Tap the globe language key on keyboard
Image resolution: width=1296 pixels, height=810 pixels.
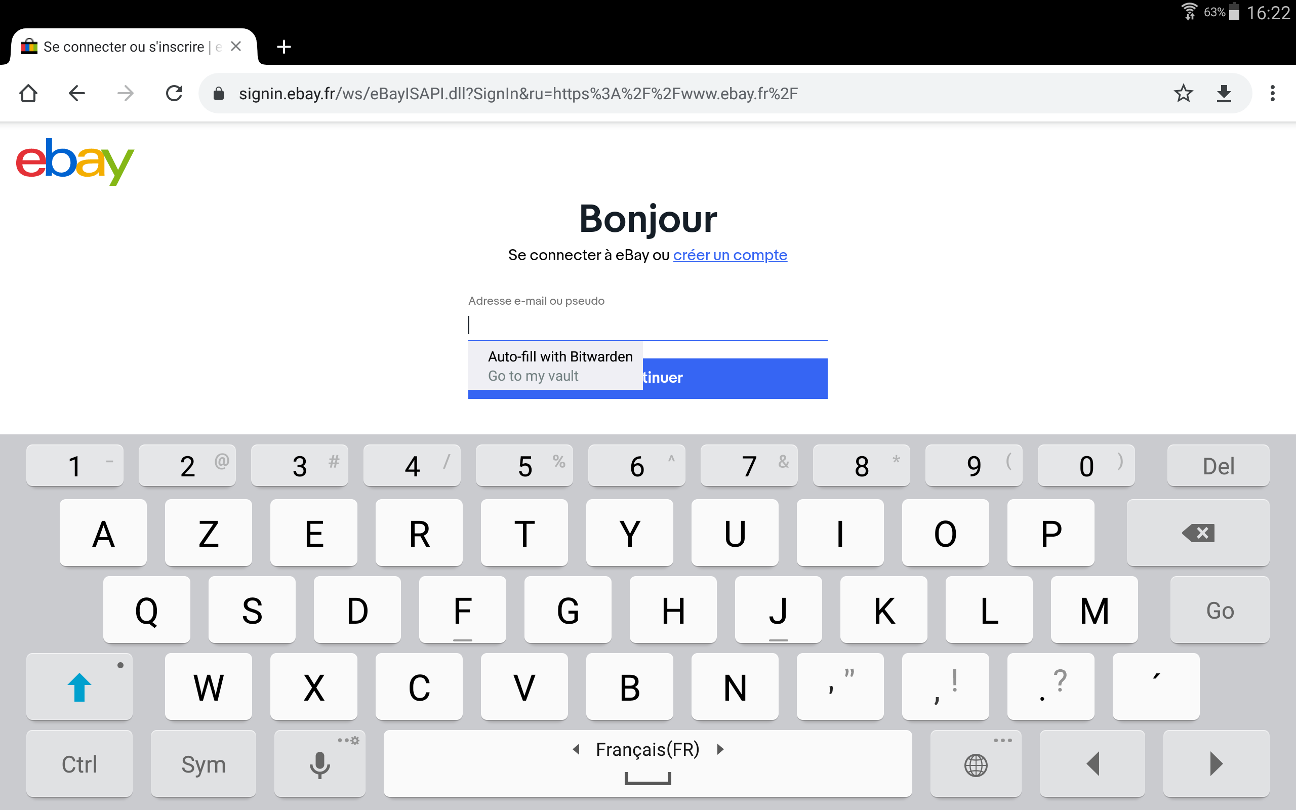[x=976, y=763]
